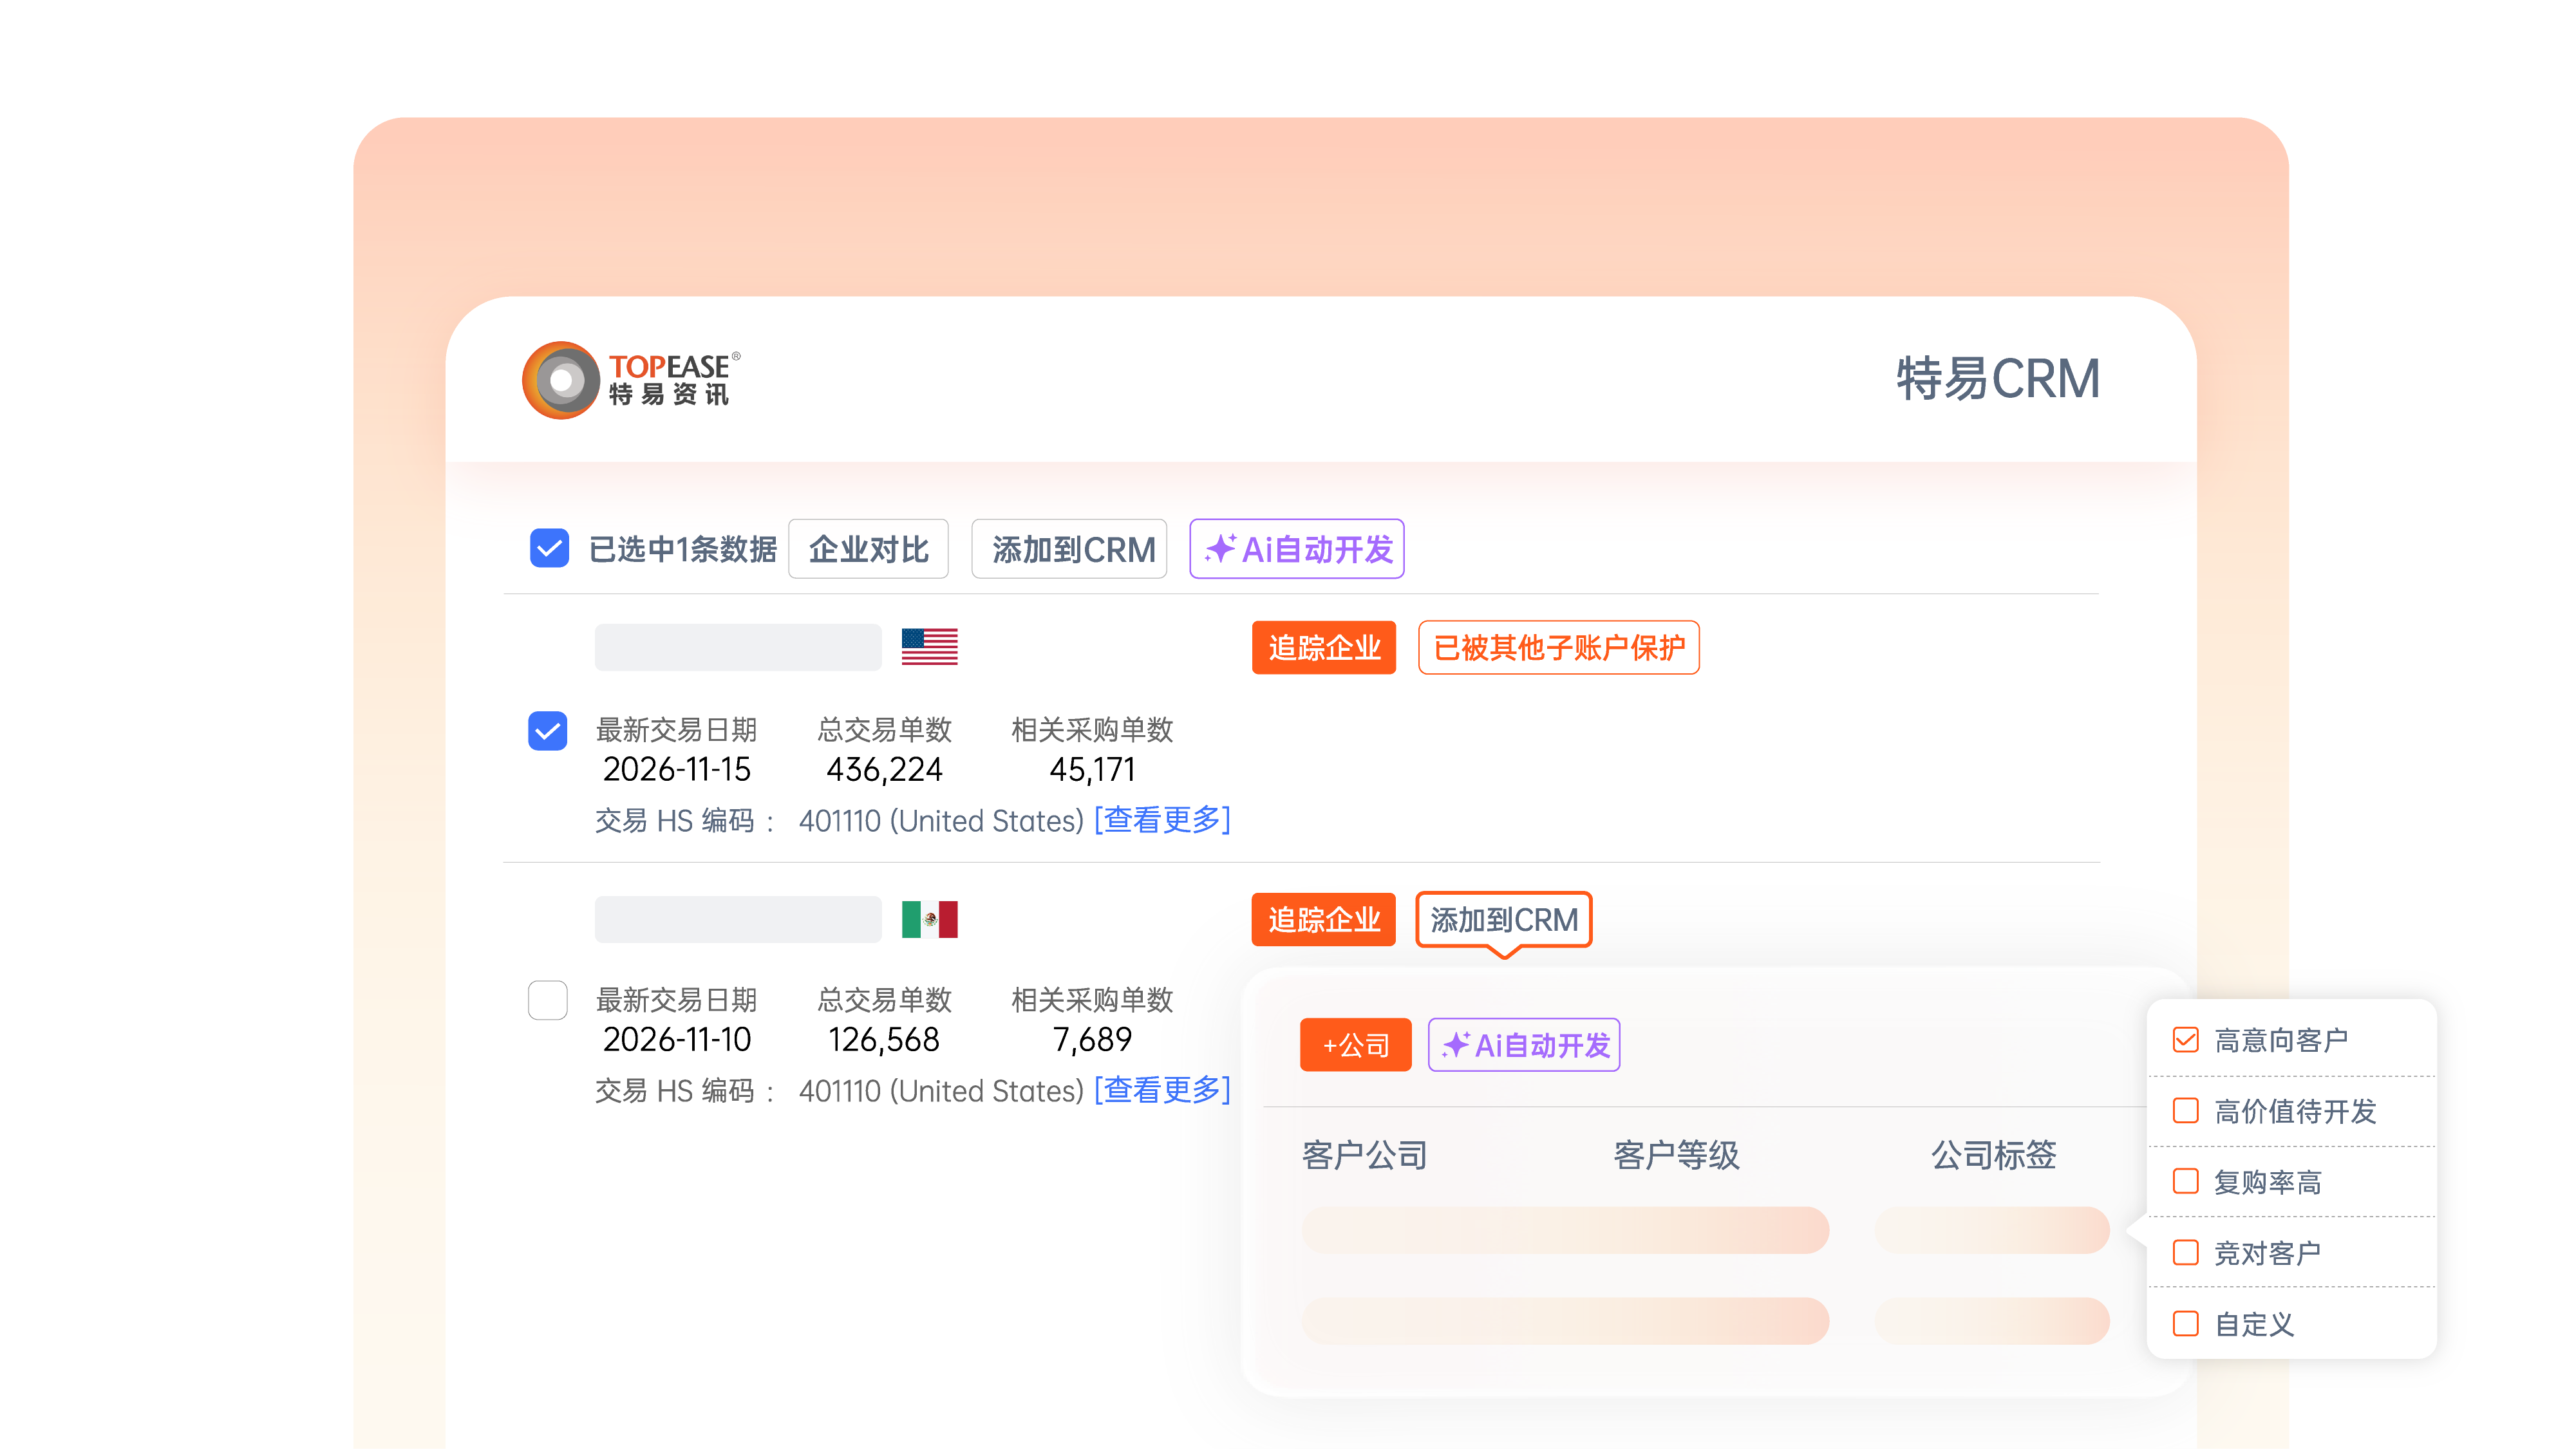
Task: Check the 高价值待开发 tag checkbox
Action: pyautogui.click(x=2186, y=1111)
